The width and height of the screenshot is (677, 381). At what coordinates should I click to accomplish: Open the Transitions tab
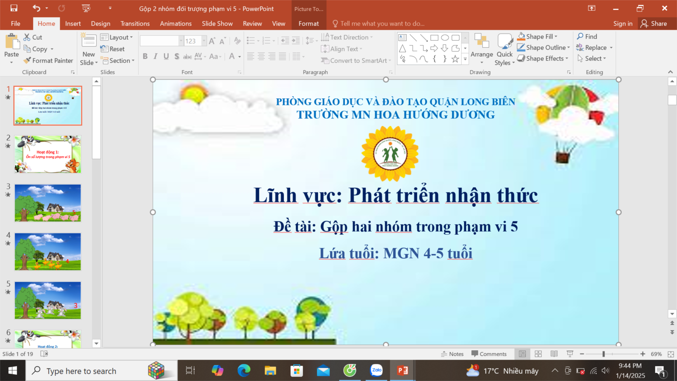tap(135, 24)
